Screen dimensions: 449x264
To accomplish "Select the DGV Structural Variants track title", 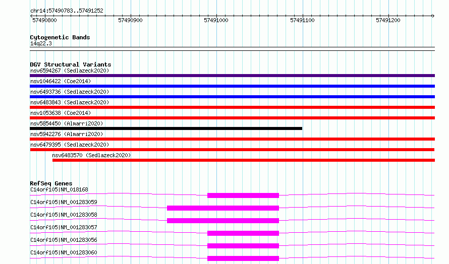I will pyautogui.click(x=71, y=64).
